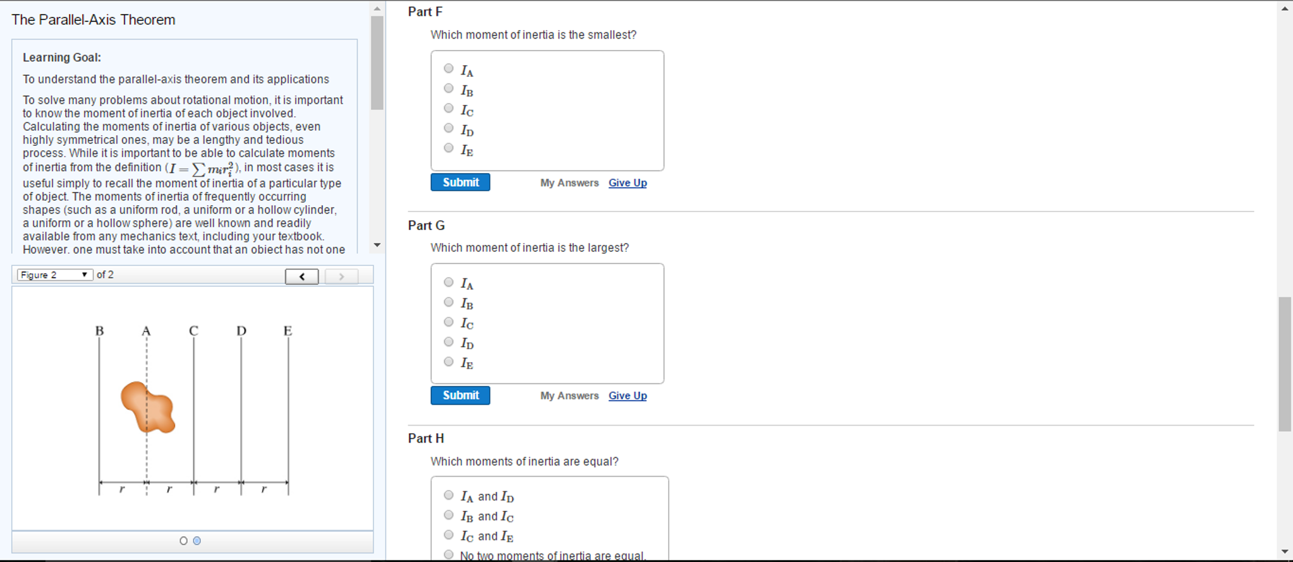
Task: Open the Figure 2 dropdown selector
Action: 54,274
